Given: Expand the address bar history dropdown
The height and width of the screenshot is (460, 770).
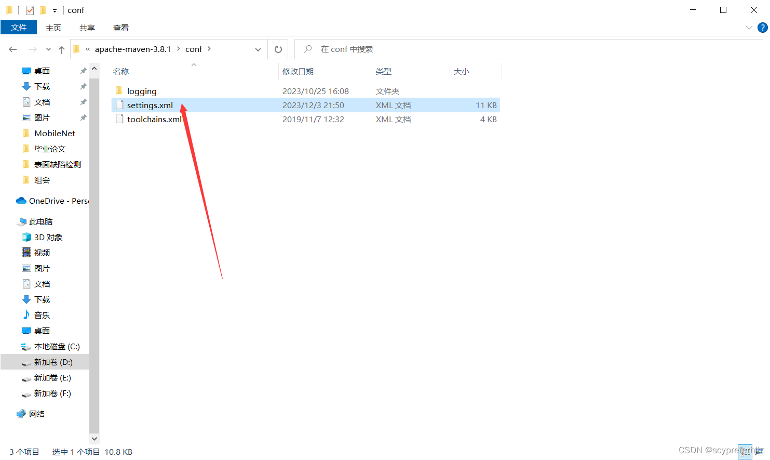Looking at the screenshot, I should pyautogui.click(x=258, y=49).
